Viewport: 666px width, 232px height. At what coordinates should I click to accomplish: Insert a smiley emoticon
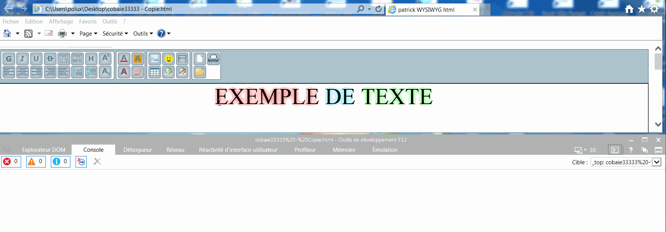[x=169, y=59]
